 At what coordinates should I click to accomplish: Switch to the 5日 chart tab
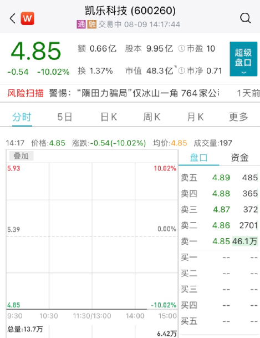click(64, 117)
